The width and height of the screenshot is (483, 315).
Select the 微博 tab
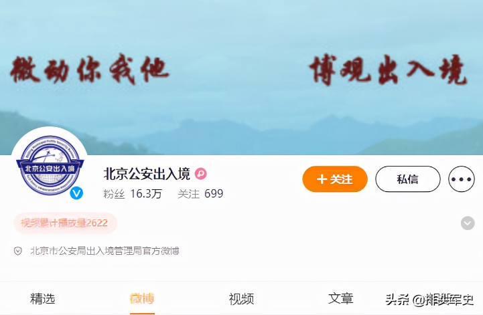[142, 299]
